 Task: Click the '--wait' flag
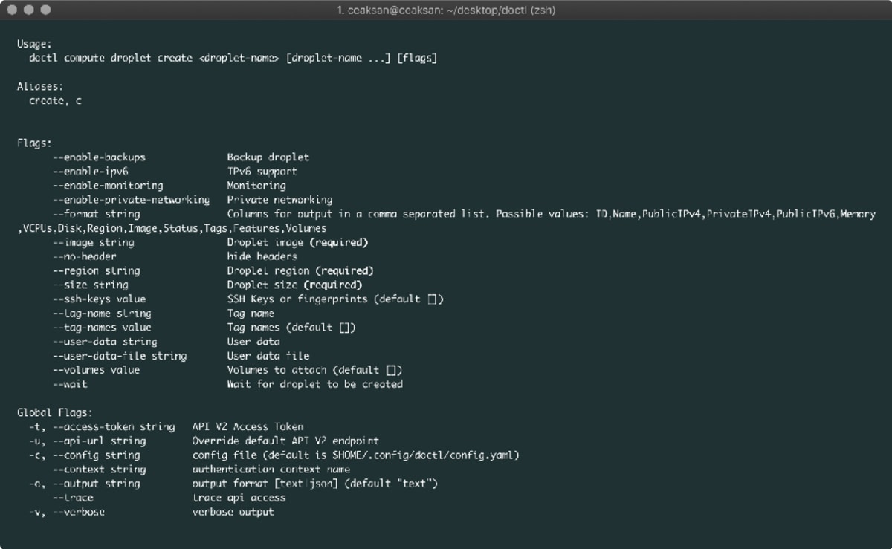[70, 384]
